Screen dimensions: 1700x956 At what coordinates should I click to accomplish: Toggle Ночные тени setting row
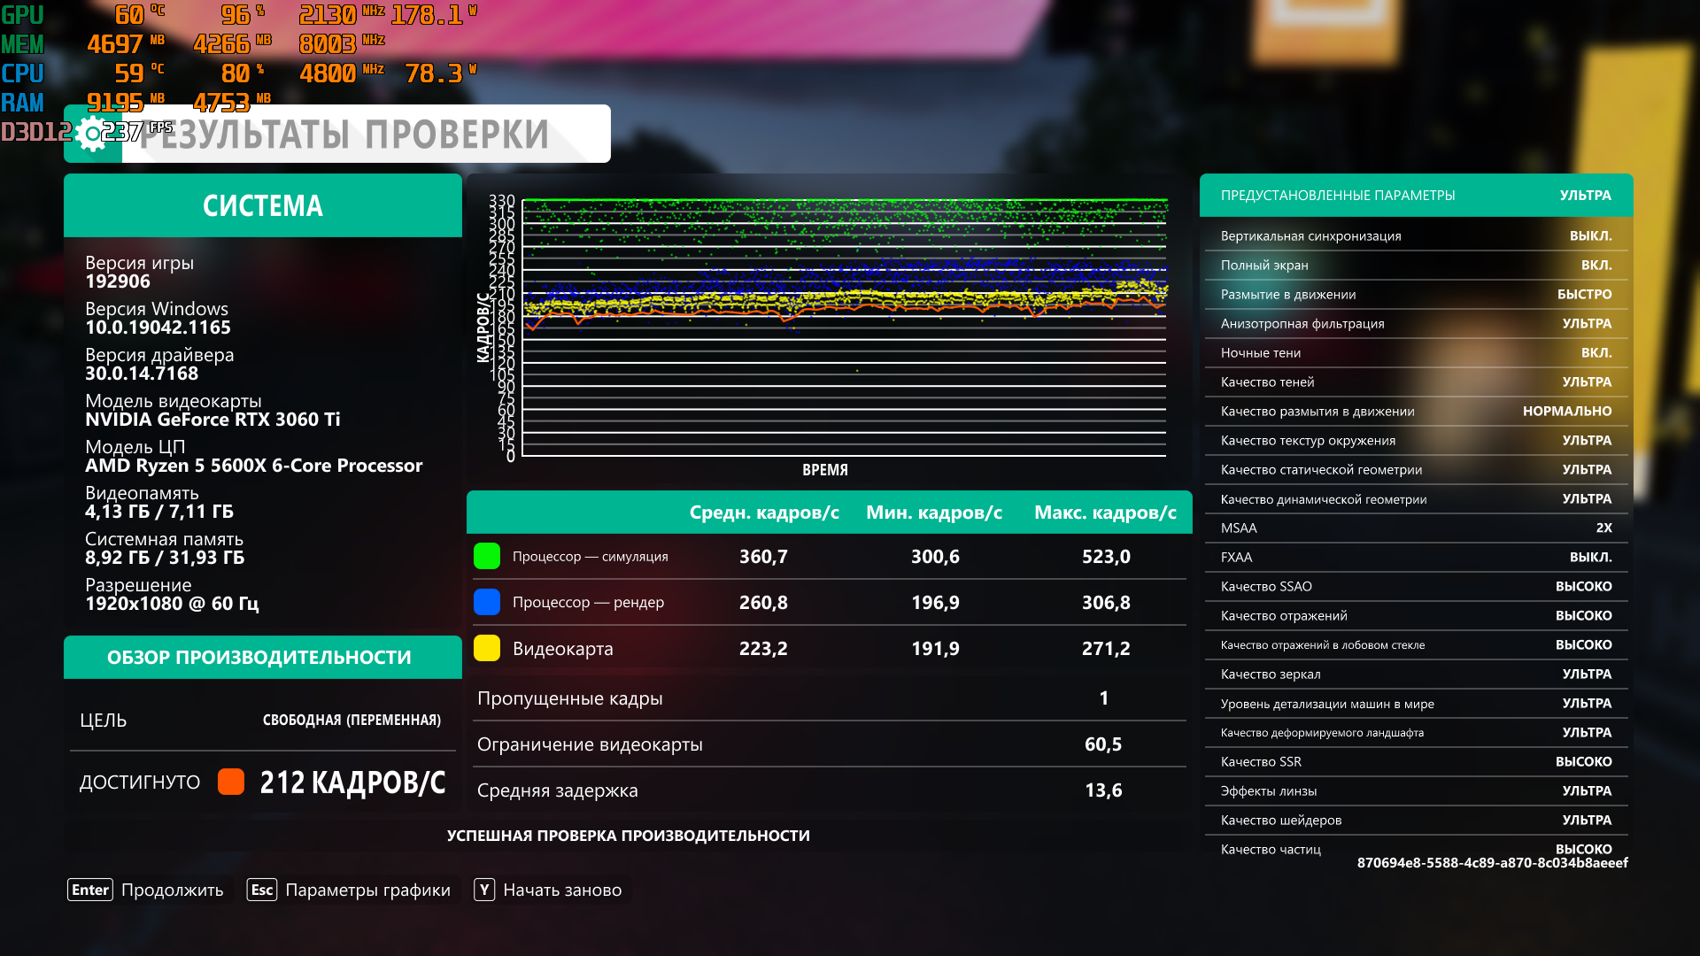coord(1415,353)
